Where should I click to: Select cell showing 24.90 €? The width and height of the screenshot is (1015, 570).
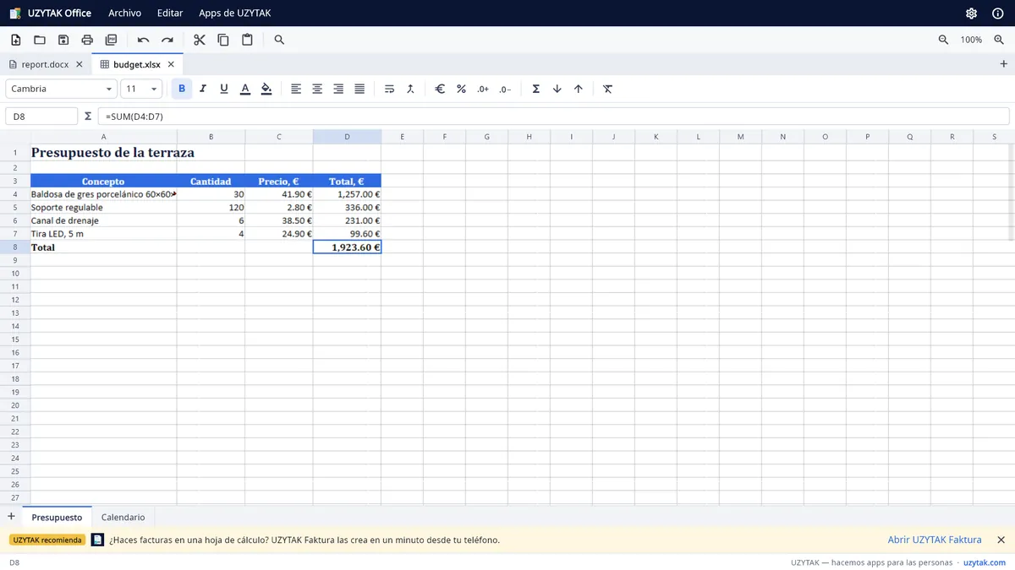tap(279, 234)
